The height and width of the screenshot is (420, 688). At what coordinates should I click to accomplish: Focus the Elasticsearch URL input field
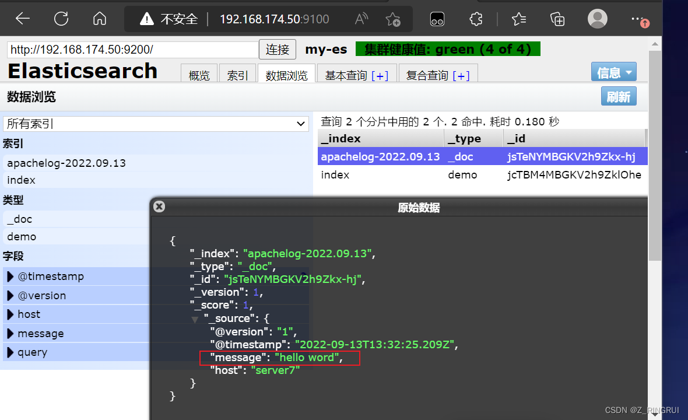(132, 50)
